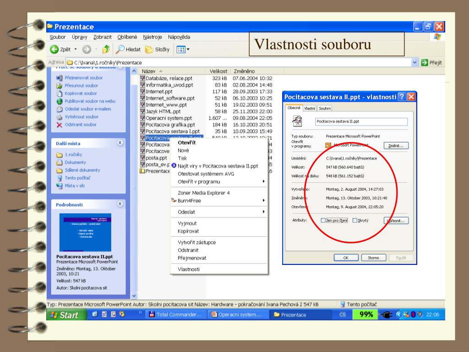Click the Vytisknout soubor printer icon
This screenshot has height=352, width=469.
point(59,117)
